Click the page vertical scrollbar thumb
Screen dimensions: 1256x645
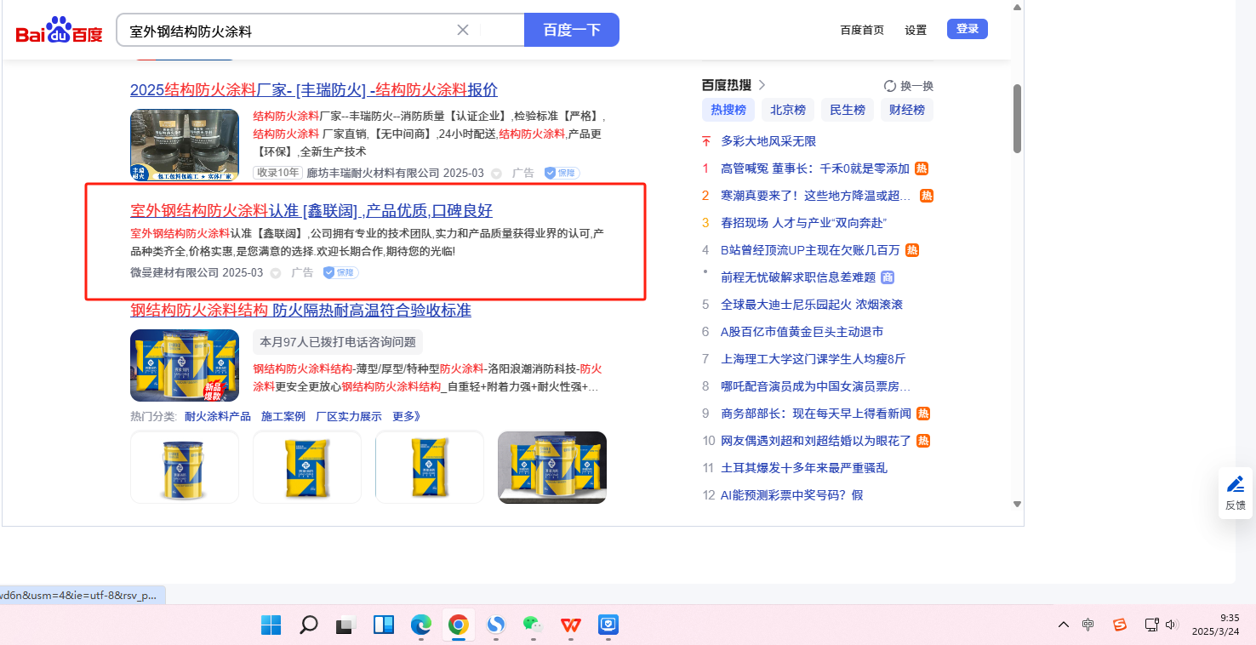coord(1017,118)
